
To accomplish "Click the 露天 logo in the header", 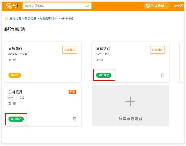I will coord(12,6).
